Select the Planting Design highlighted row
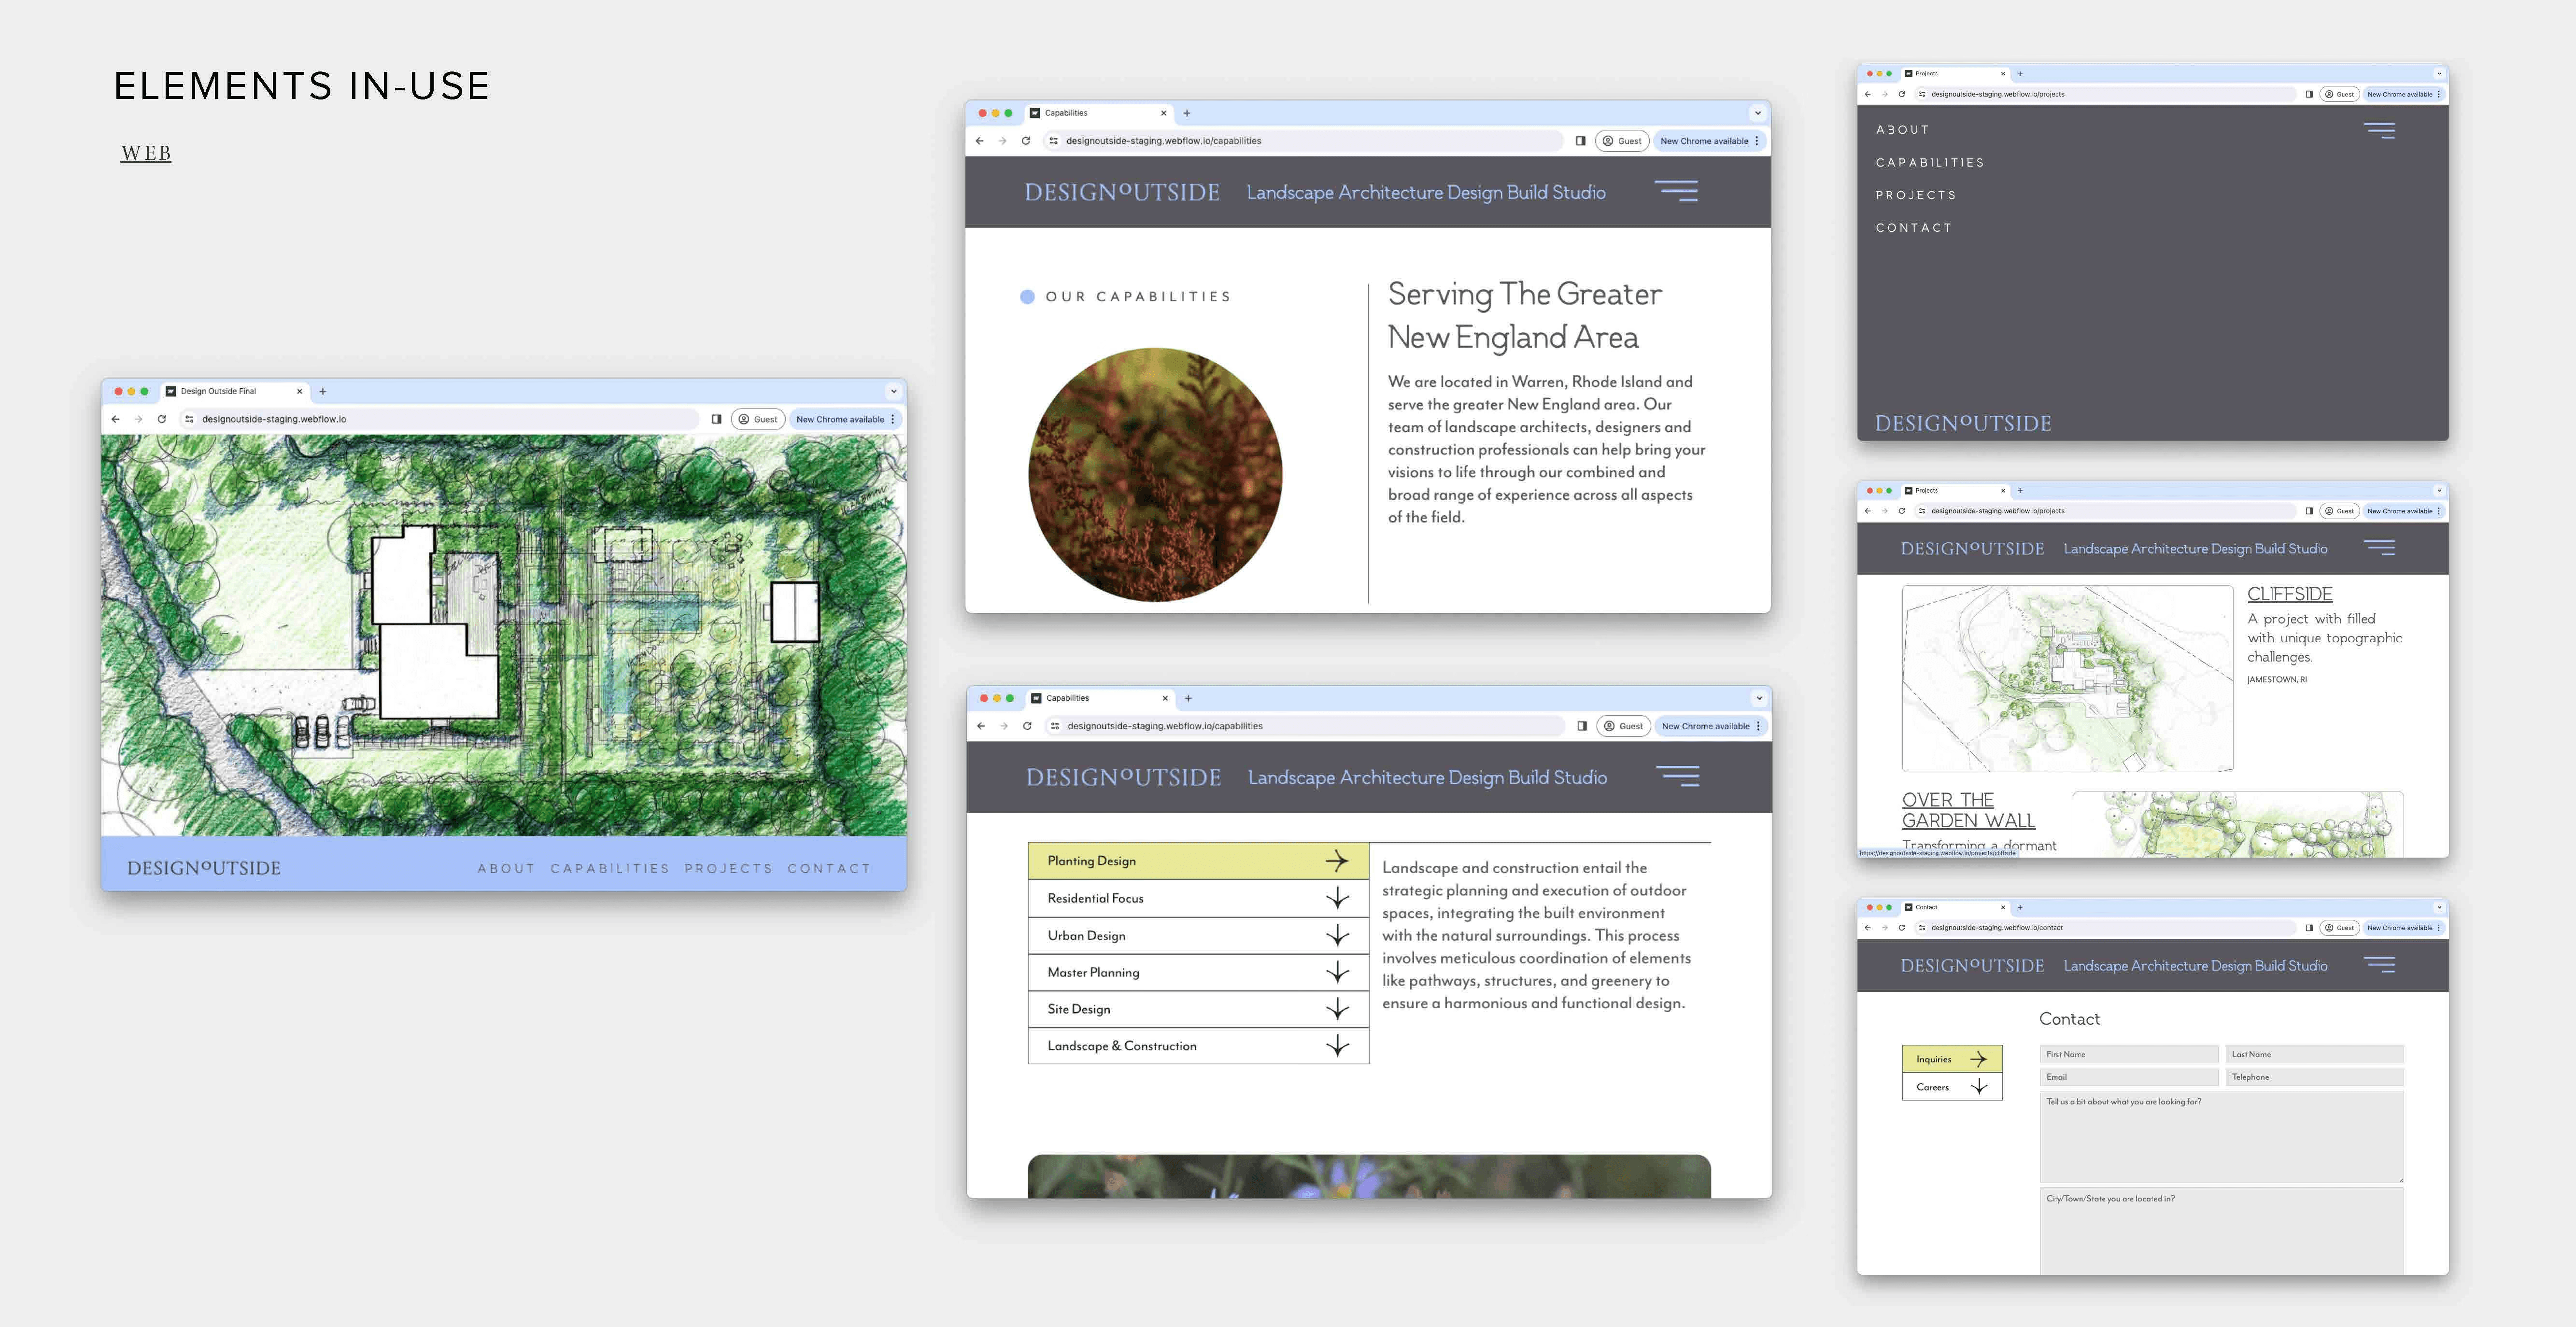 (1198, 861)
